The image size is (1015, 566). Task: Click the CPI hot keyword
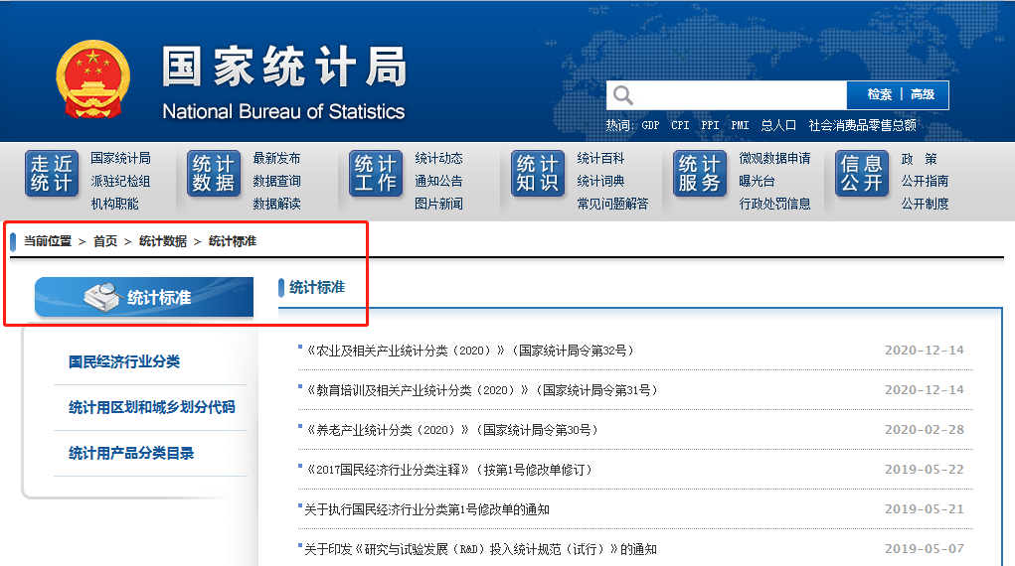[x=680, y=126]
